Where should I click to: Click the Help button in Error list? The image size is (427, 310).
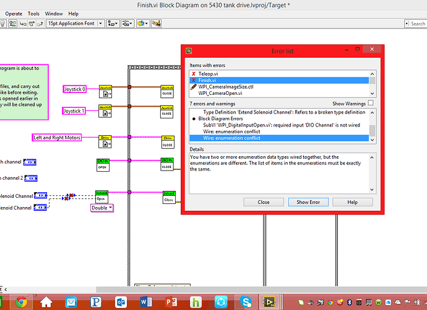[x=352, y=202]
